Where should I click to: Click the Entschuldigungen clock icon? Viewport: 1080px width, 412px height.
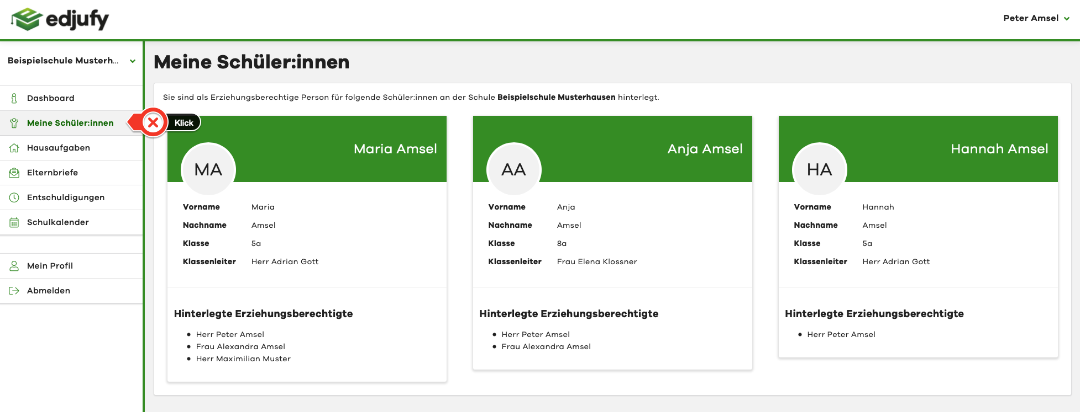tap(14, 197)
